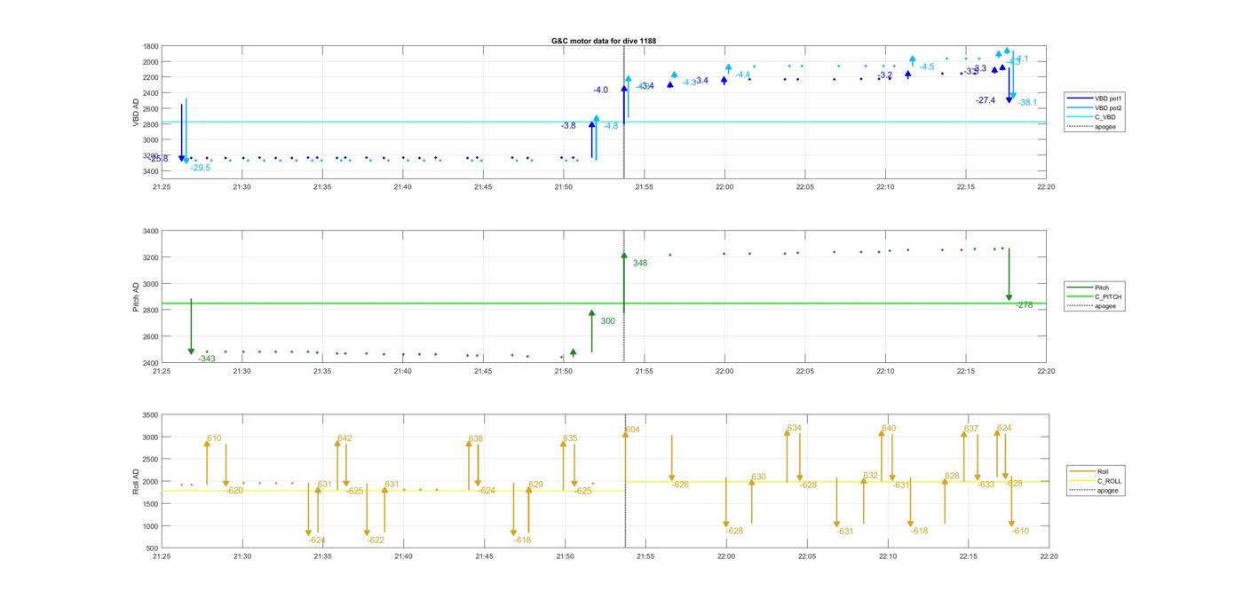Click the '-622' roll data label
The width and height of the screenshot is (1243, 615).
(x=376, y=540)
